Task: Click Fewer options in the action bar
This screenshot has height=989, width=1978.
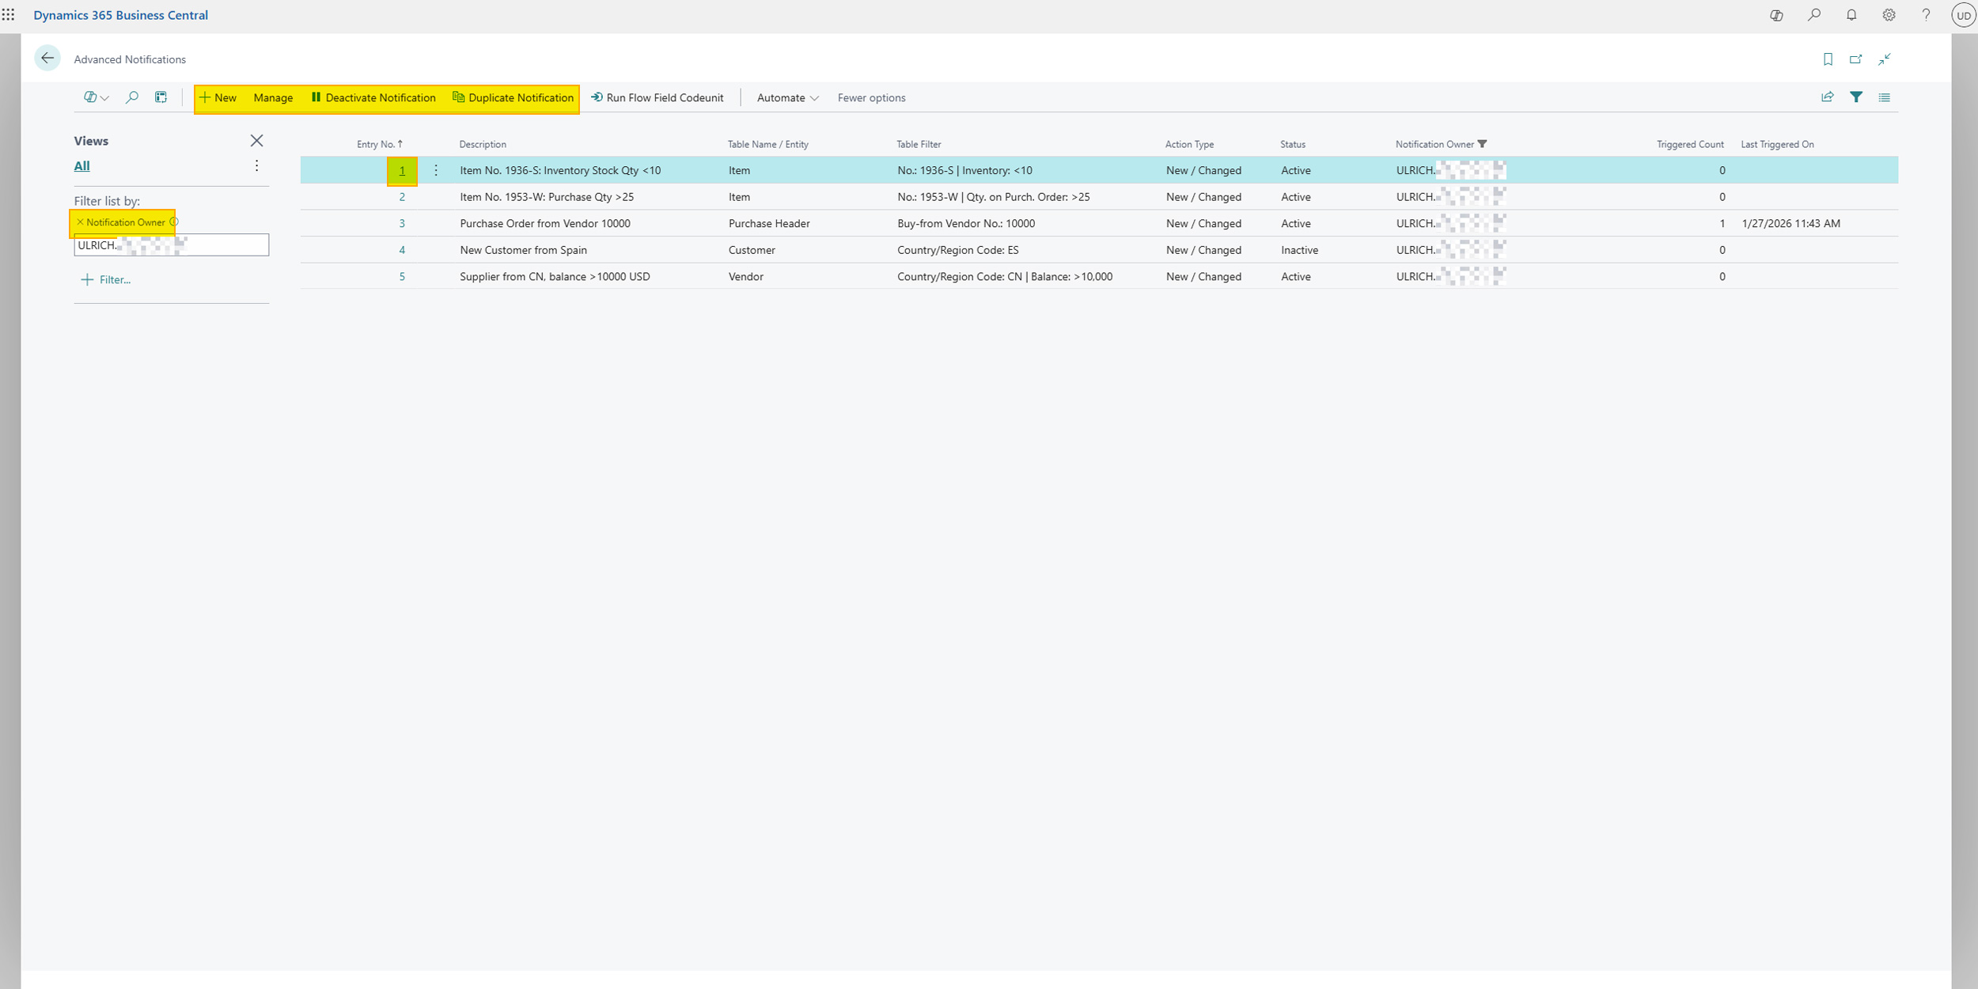Action: coord(870,97)
